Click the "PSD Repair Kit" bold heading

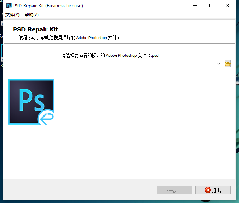tap(35, 29)
